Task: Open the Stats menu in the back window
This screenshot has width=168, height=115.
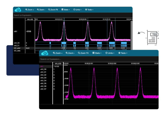Action: coord(65,10)
